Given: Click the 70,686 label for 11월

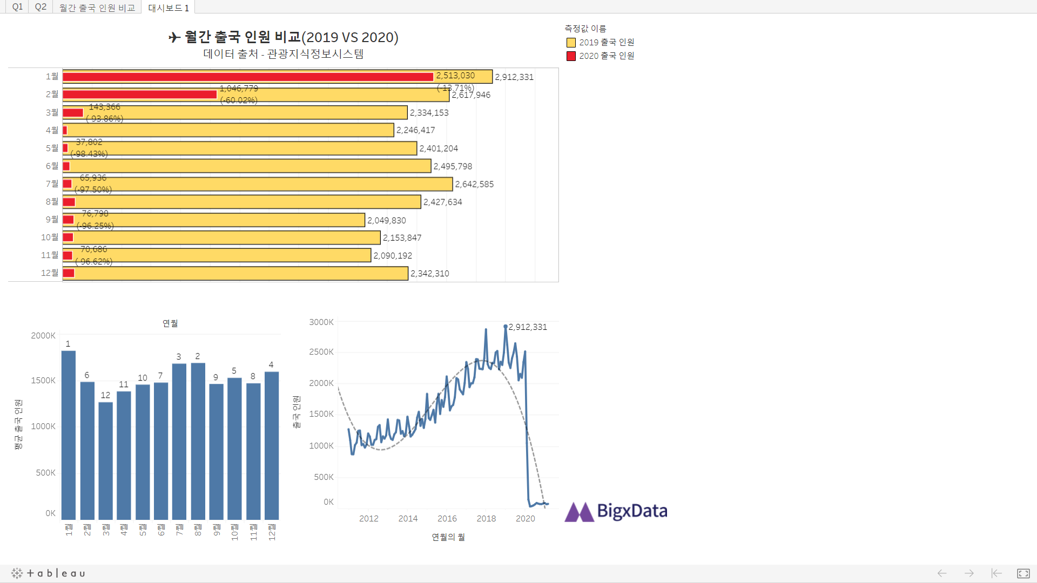Looking at the screenshot, I should (x=94, y=249).
